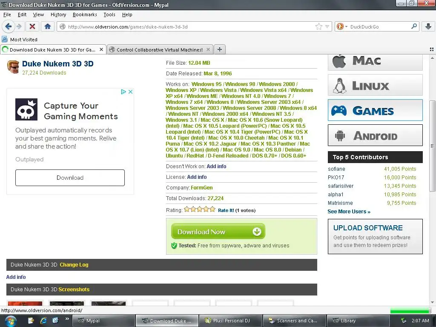
Task: Open the File menu
Action: pyautogui.click(x=7, y=14)
